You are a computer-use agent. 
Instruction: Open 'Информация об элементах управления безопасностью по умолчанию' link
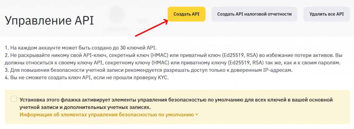click(x=107, y=114)
